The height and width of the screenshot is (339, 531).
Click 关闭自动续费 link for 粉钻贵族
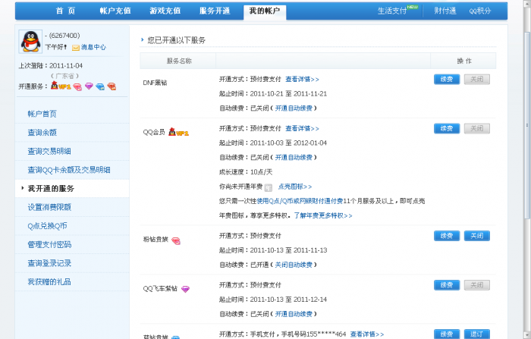(x=294, y=265)
